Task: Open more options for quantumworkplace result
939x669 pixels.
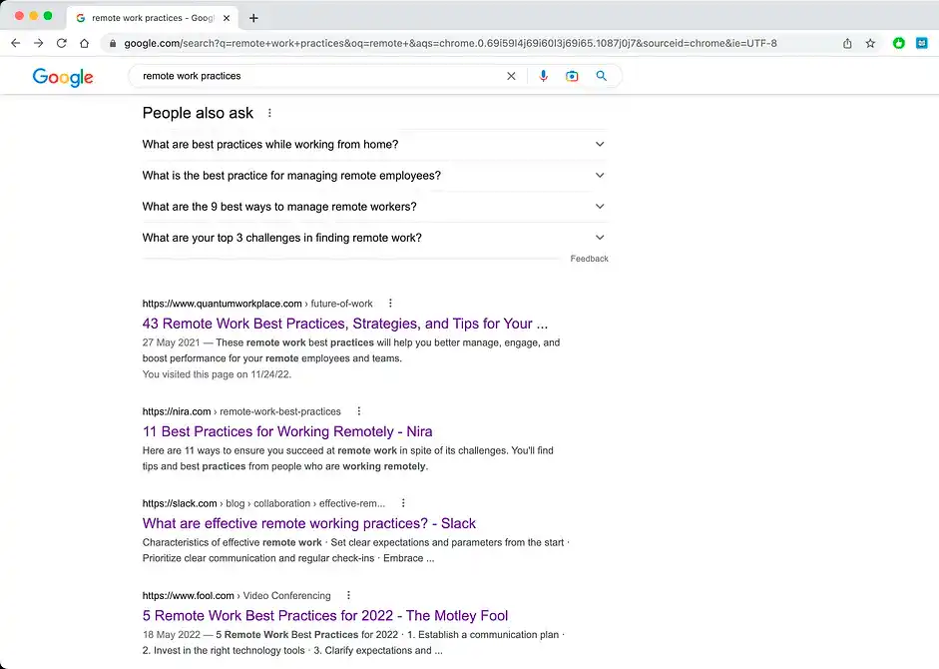Action: (x=390, y=304)
